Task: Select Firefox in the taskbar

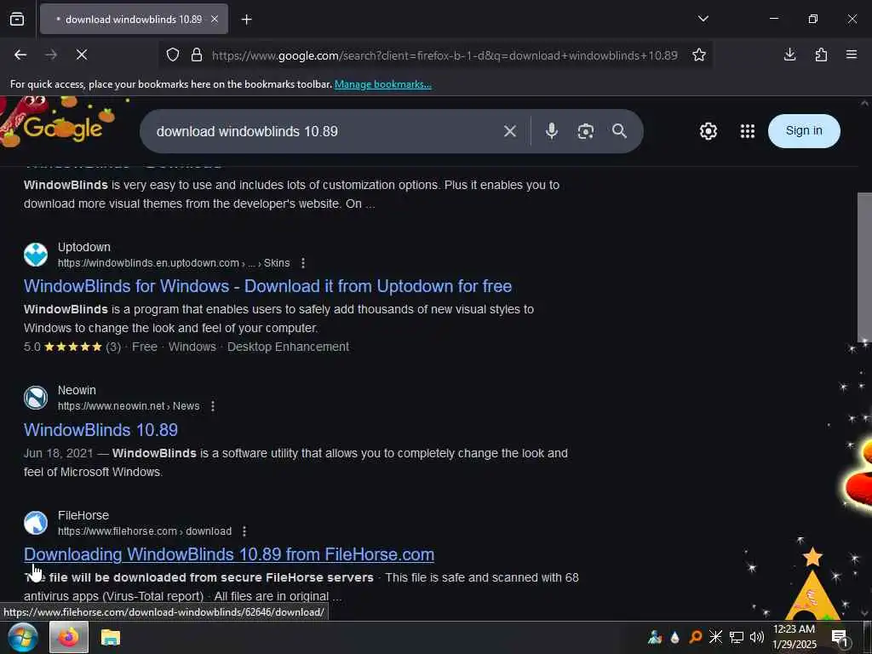Action: tap(69, 637)
